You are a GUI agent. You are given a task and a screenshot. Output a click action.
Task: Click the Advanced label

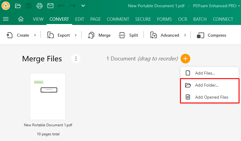170,35
